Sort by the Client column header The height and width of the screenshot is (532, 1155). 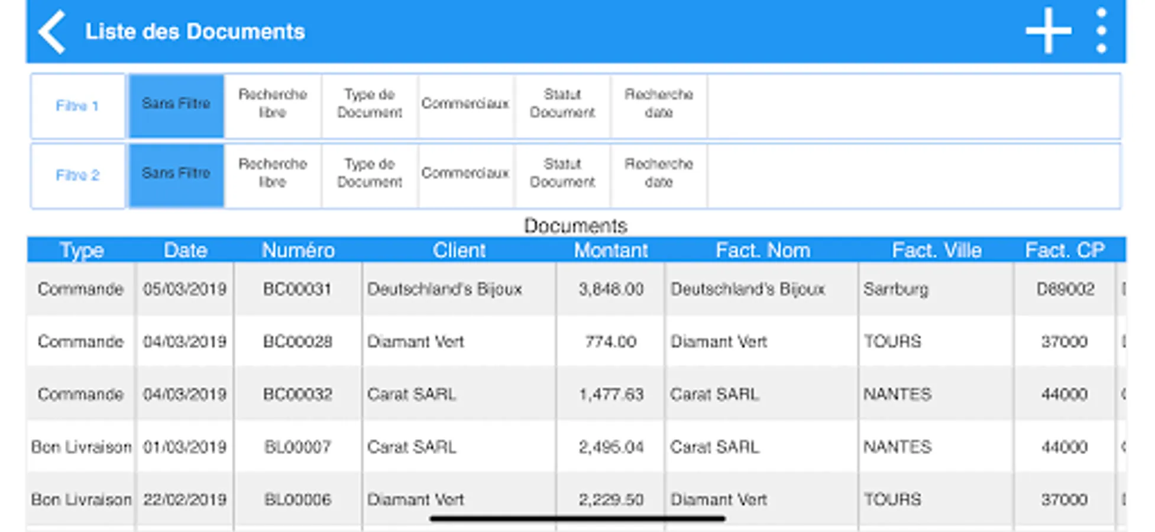pyautogui.click(x=460, y=250)
